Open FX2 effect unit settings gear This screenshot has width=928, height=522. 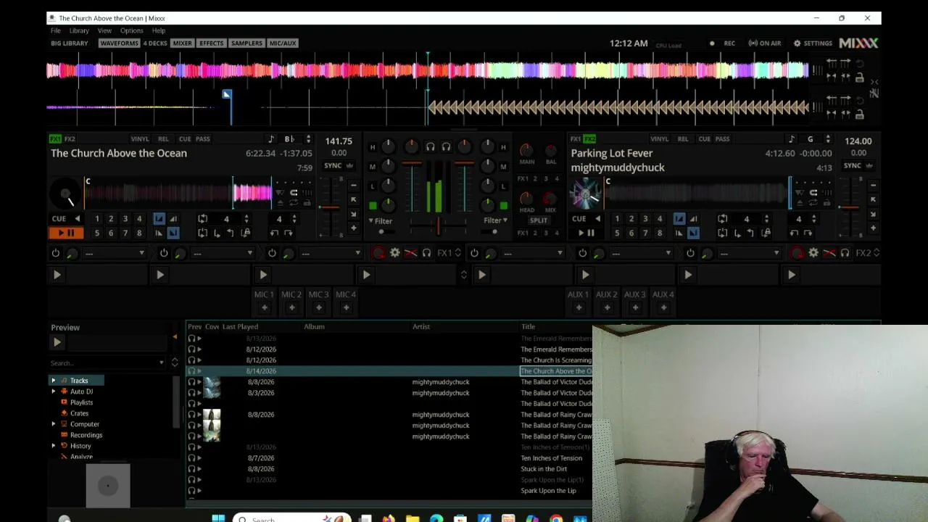click(813, 253)
